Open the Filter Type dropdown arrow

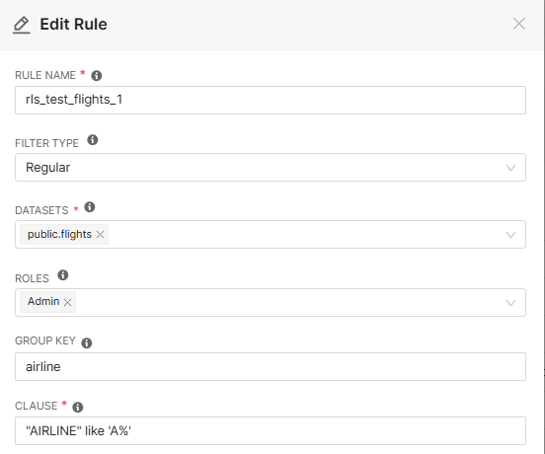click(510, 168)
